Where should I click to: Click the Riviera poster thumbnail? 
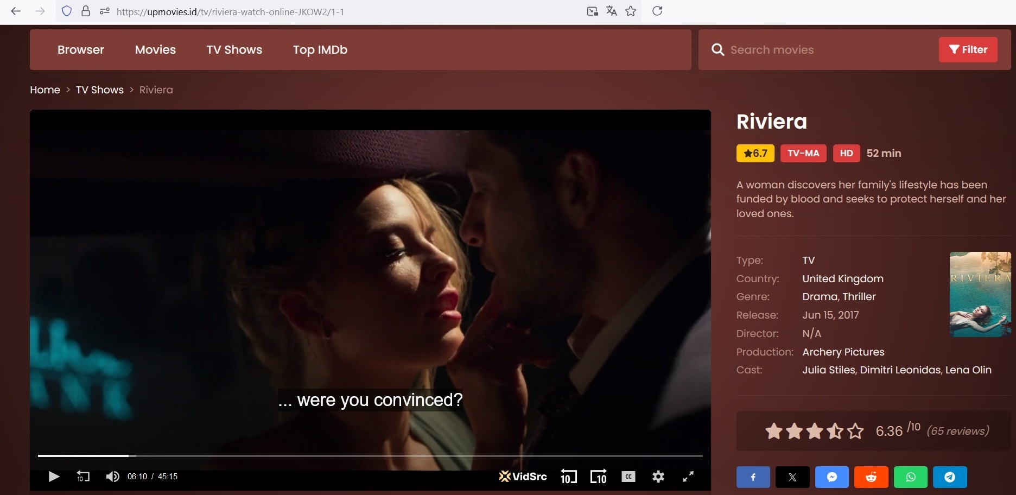[x=980, y=294]
